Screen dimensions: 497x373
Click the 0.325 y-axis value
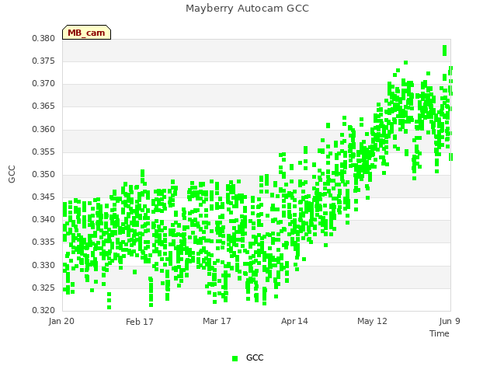43,288
